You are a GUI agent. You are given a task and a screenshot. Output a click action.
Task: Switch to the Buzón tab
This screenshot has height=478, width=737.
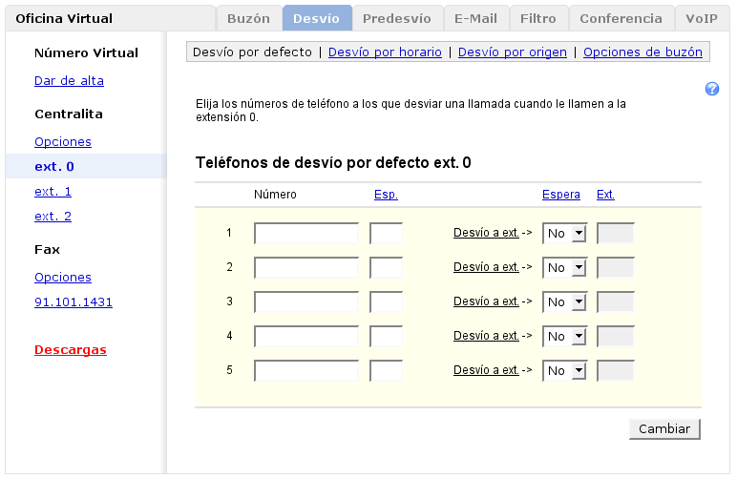coord(248,18)
